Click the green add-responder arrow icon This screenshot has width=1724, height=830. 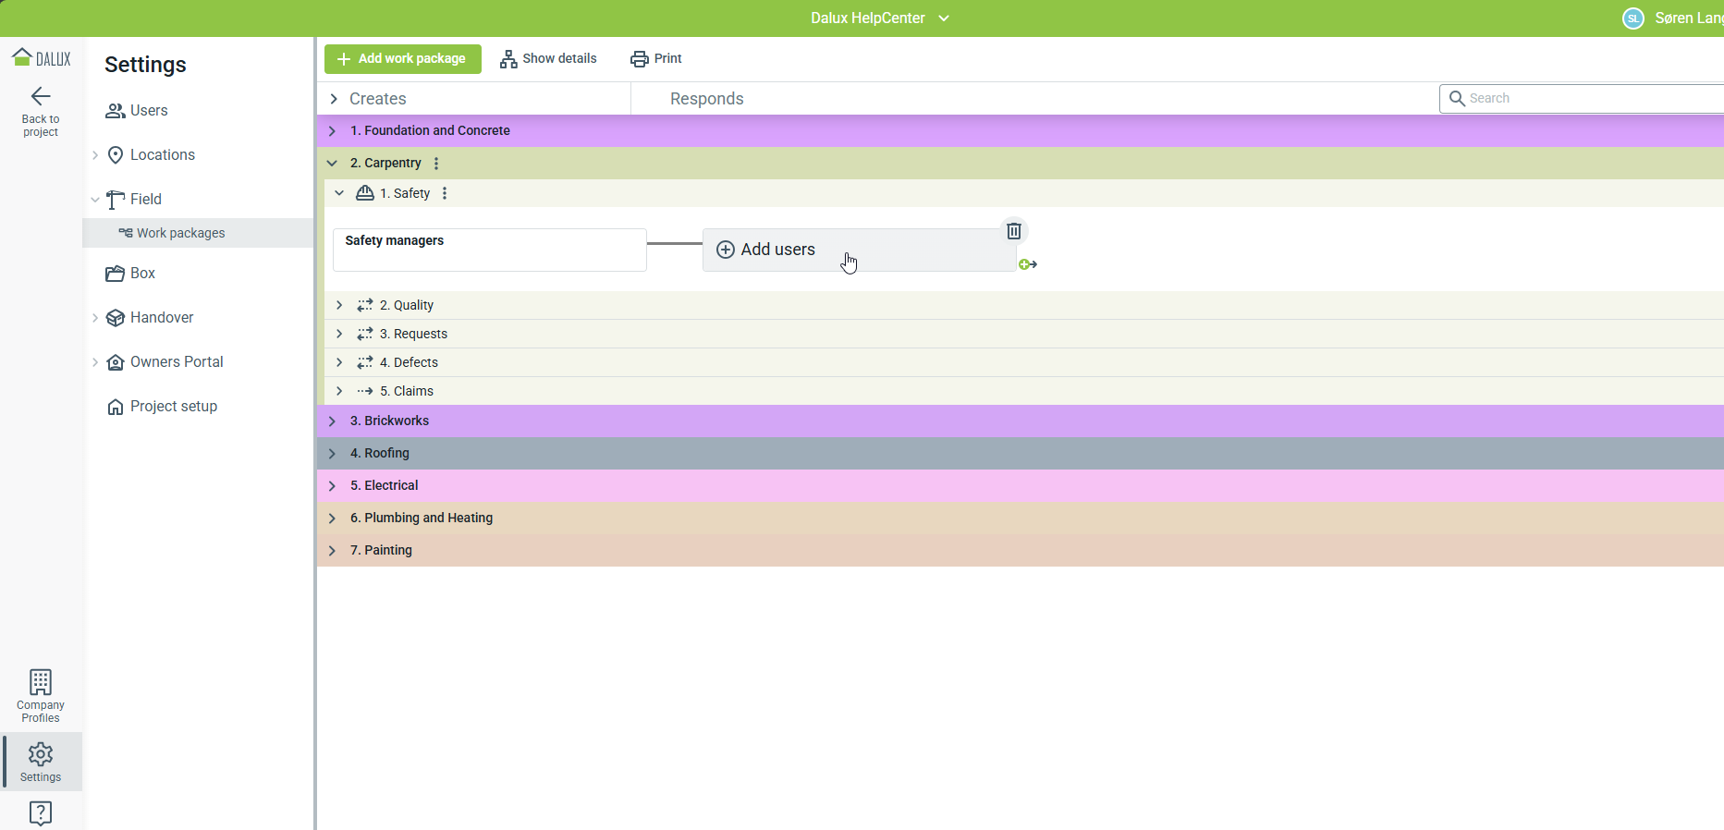(x=1027, y=264)
